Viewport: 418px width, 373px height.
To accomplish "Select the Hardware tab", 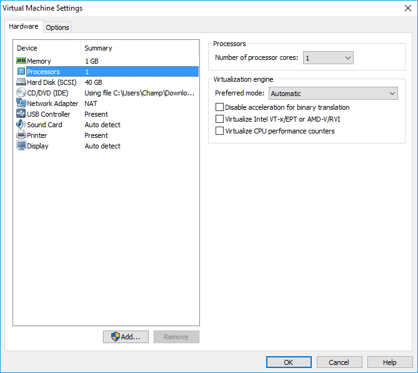I will (24, 26).
